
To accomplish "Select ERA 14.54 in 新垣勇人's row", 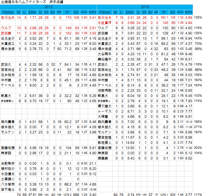I will [x=130, y=143].
